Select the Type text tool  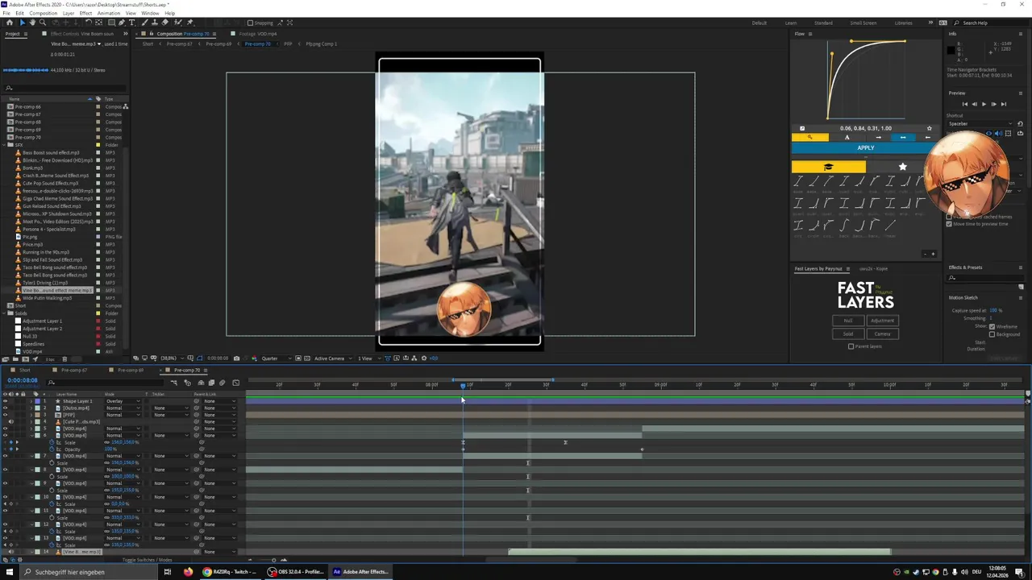pos(131,23)
